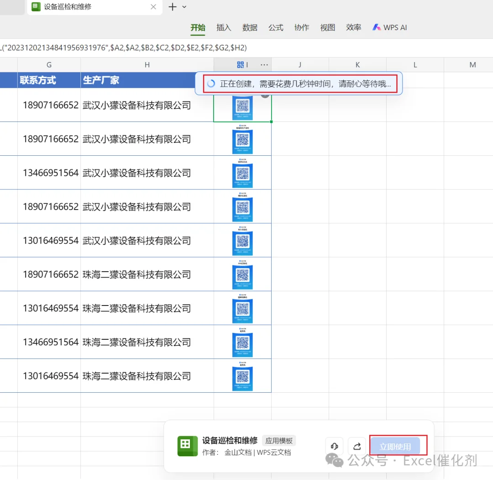Open the 效率 tab
The width and height of the screenshot is (493, 480).
coord(354,28)
